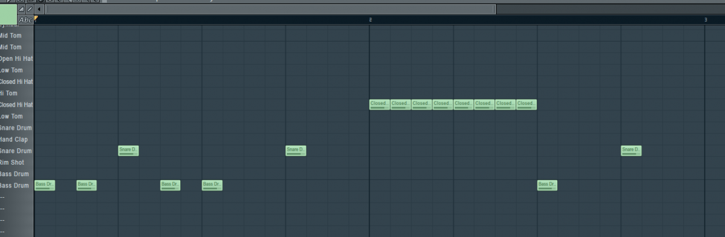Preview the Hi Tom key

click(17, 93)
